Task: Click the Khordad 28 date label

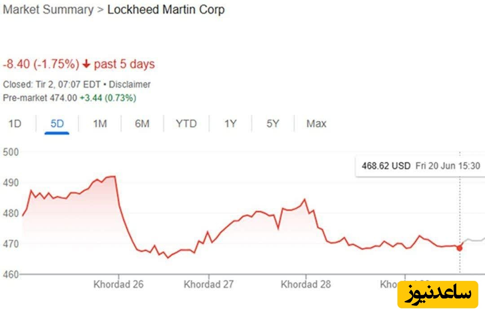Action: [305, 284]
